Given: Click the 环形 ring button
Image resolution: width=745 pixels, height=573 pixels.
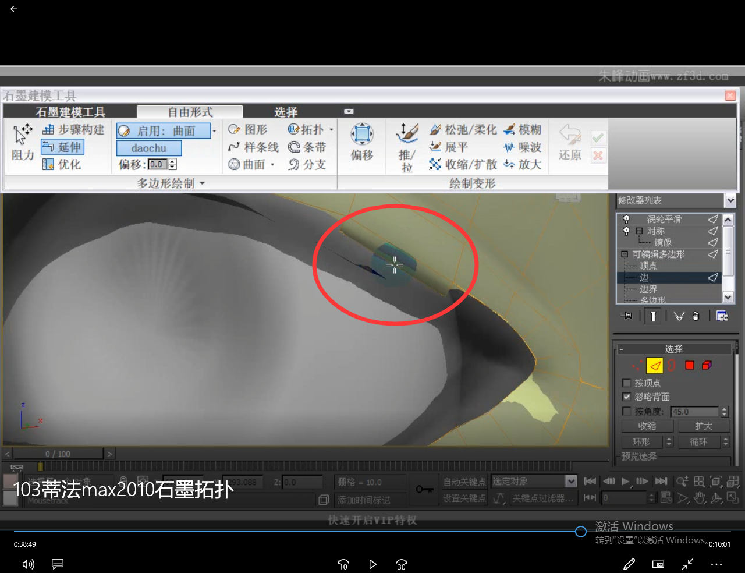Looking at the screenshot, I should click(641, 441).
